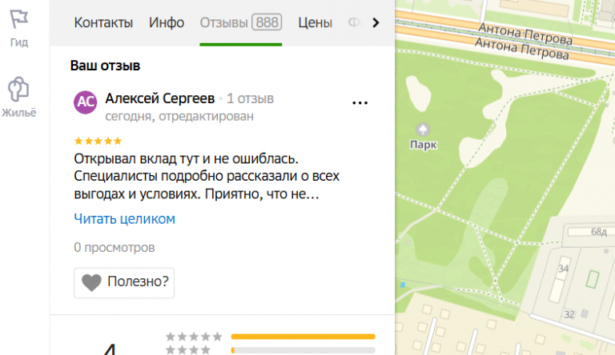Image resolution: width=615 pixels, height=355 pixels.
Task: Click the heart icon in Полезно button
Action: tap(91, 282)
